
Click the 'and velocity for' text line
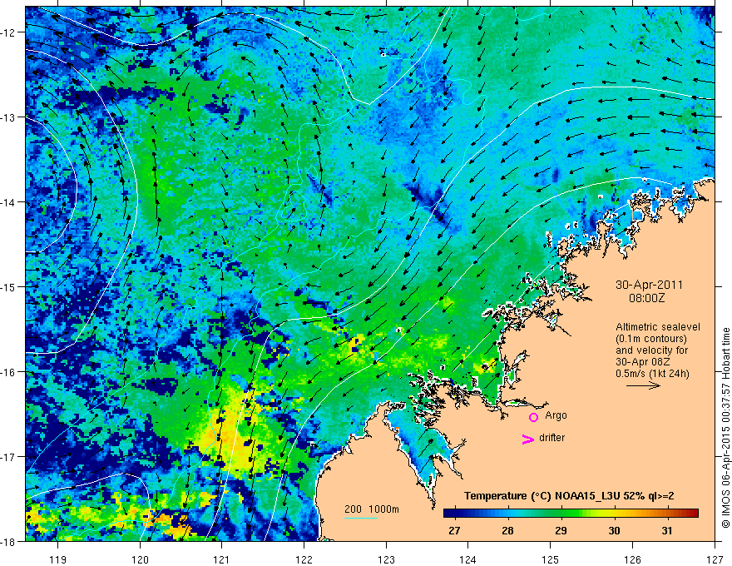coord(651,350)
